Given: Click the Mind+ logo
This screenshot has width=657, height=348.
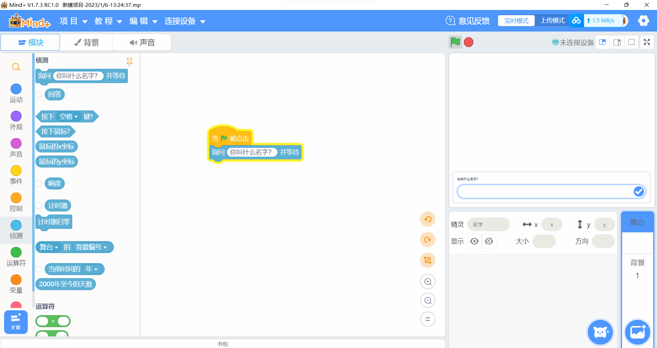Looking at the screenshot, I should [30, 21].
